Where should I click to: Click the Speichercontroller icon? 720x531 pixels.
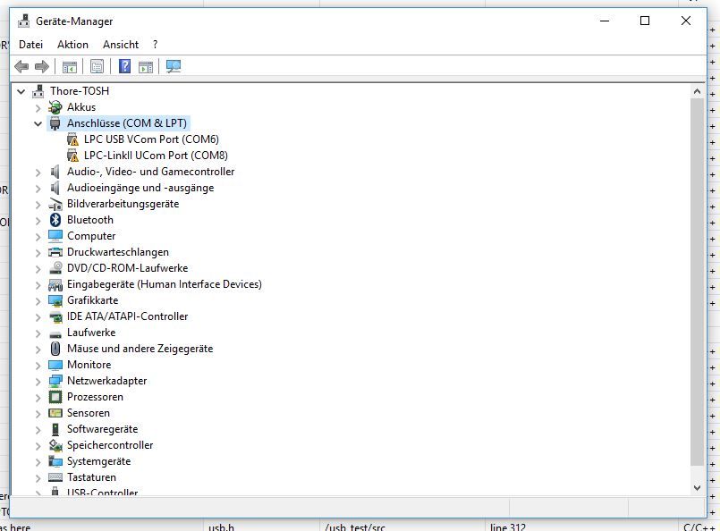[x=55, y=445]
